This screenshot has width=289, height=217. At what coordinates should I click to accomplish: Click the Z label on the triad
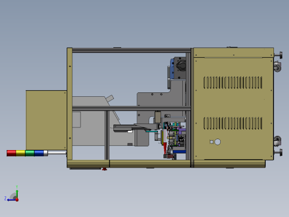pos(6,199)
